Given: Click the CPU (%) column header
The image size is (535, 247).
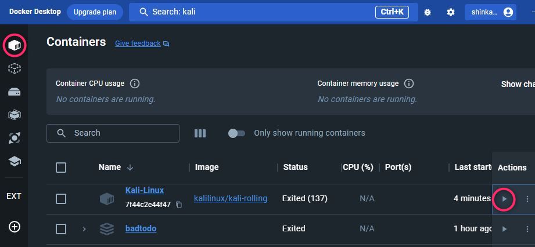Looking at the screenshot, I should [x=358, y=168].
